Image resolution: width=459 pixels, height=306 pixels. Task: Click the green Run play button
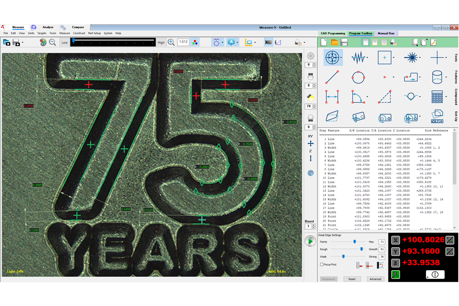pyautogui.click(x=310, y=241)
